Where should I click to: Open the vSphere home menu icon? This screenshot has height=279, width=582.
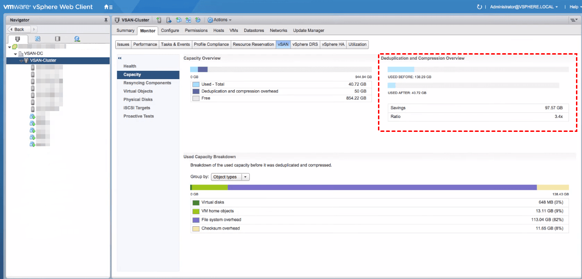point(108,7)
